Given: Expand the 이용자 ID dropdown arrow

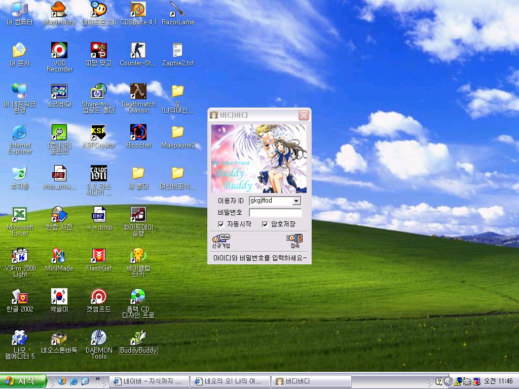Looking at the screenshot, I should 296,201.
